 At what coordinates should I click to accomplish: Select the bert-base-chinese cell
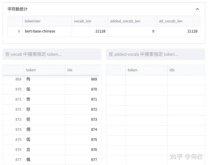[x=47, y=31]
